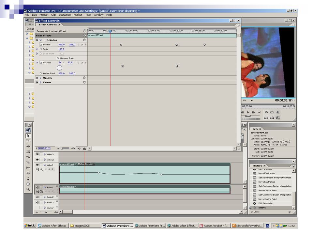Pick the Ripple Edit tool
Screen dimensions: 313x235
pyautogui.click(x=28, y=146)
